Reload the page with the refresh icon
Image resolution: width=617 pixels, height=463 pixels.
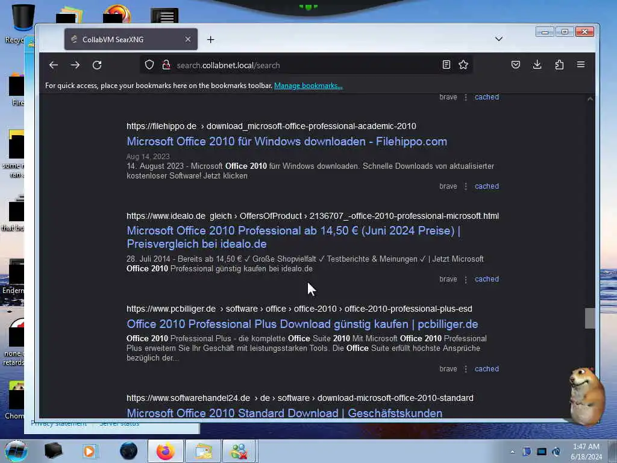point(97,65)
